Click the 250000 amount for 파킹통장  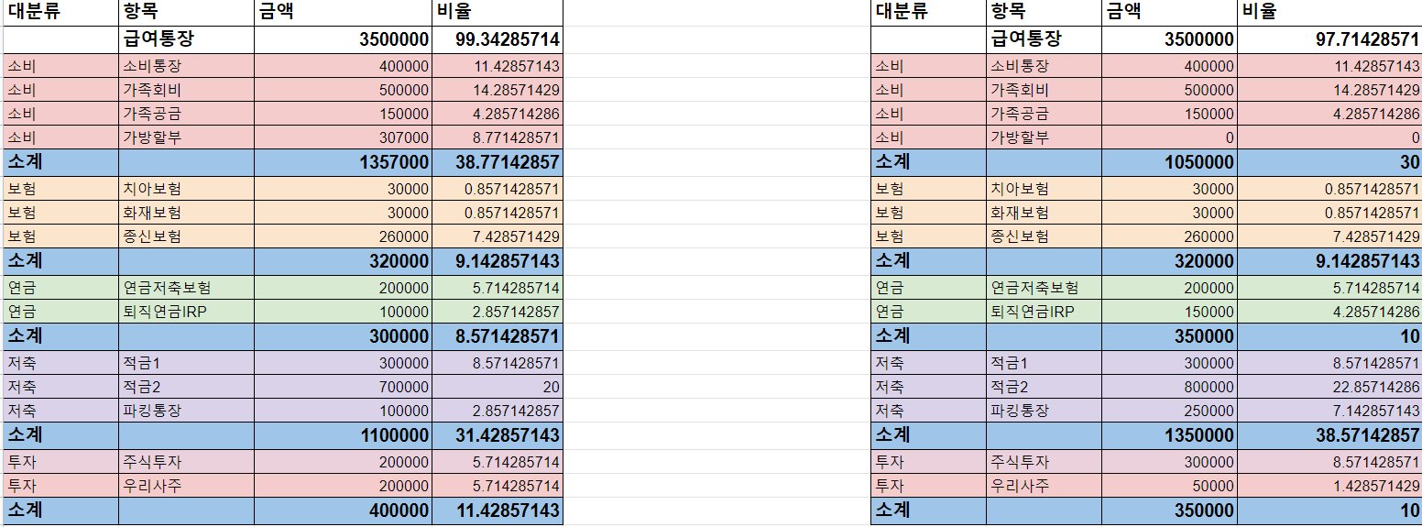point(1168,411)
